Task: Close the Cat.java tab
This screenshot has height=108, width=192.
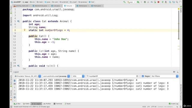Action: (x=73, y=6)
